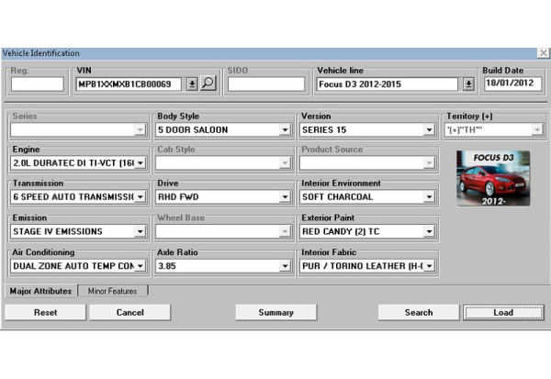The width and height of the screenshot is (551, 379).
Task: Click the VIN search magnifier icon
Action: coord(208,84)
